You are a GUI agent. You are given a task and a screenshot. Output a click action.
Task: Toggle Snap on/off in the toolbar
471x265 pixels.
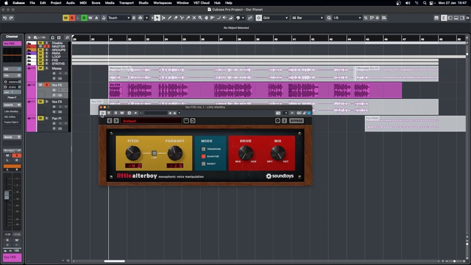click(259, 18)
